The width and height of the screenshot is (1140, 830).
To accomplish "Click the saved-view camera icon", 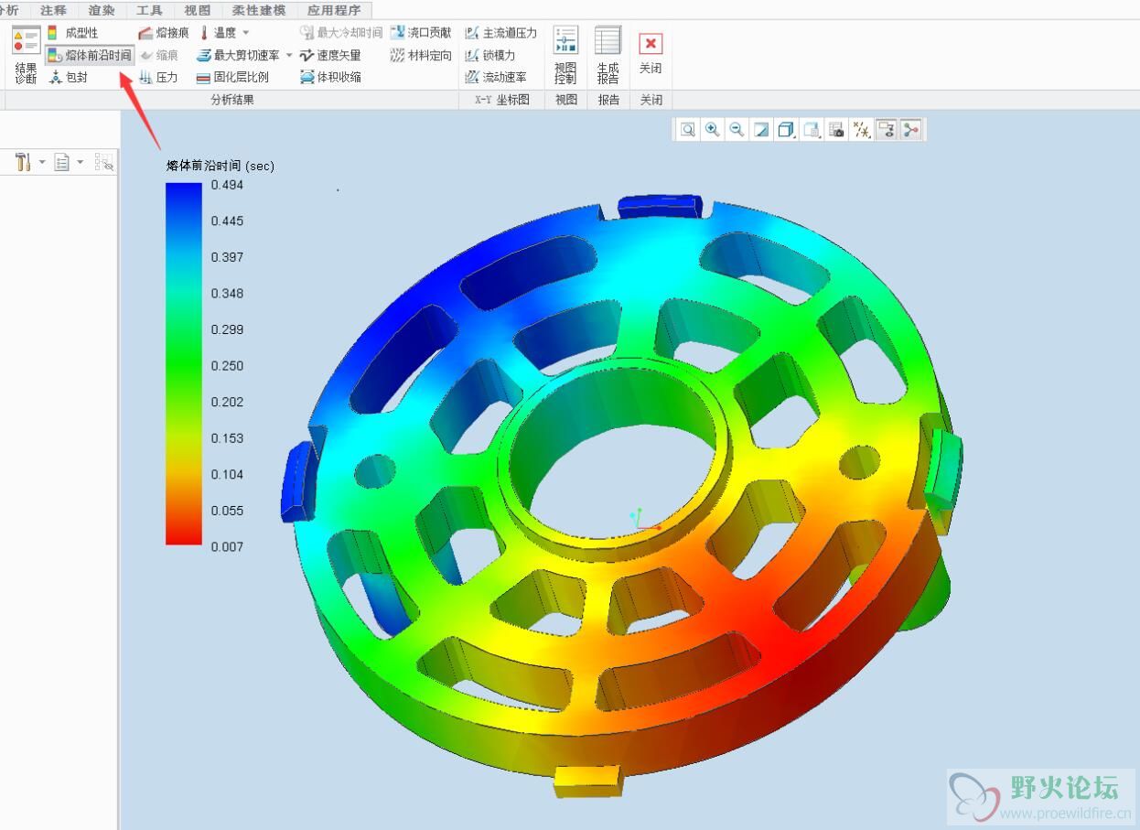I will pyautogui.click(x=835, y=130).
